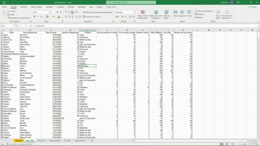Add a new sheet with plus icon
260x146 pixels.
point(92,141)
